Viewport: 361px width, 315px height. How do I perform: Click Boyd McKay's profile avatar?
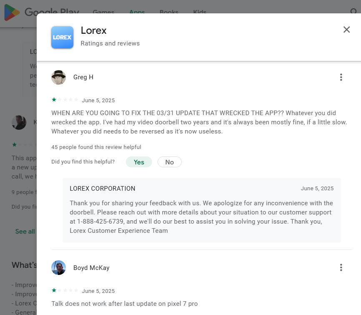coord(58,268)
